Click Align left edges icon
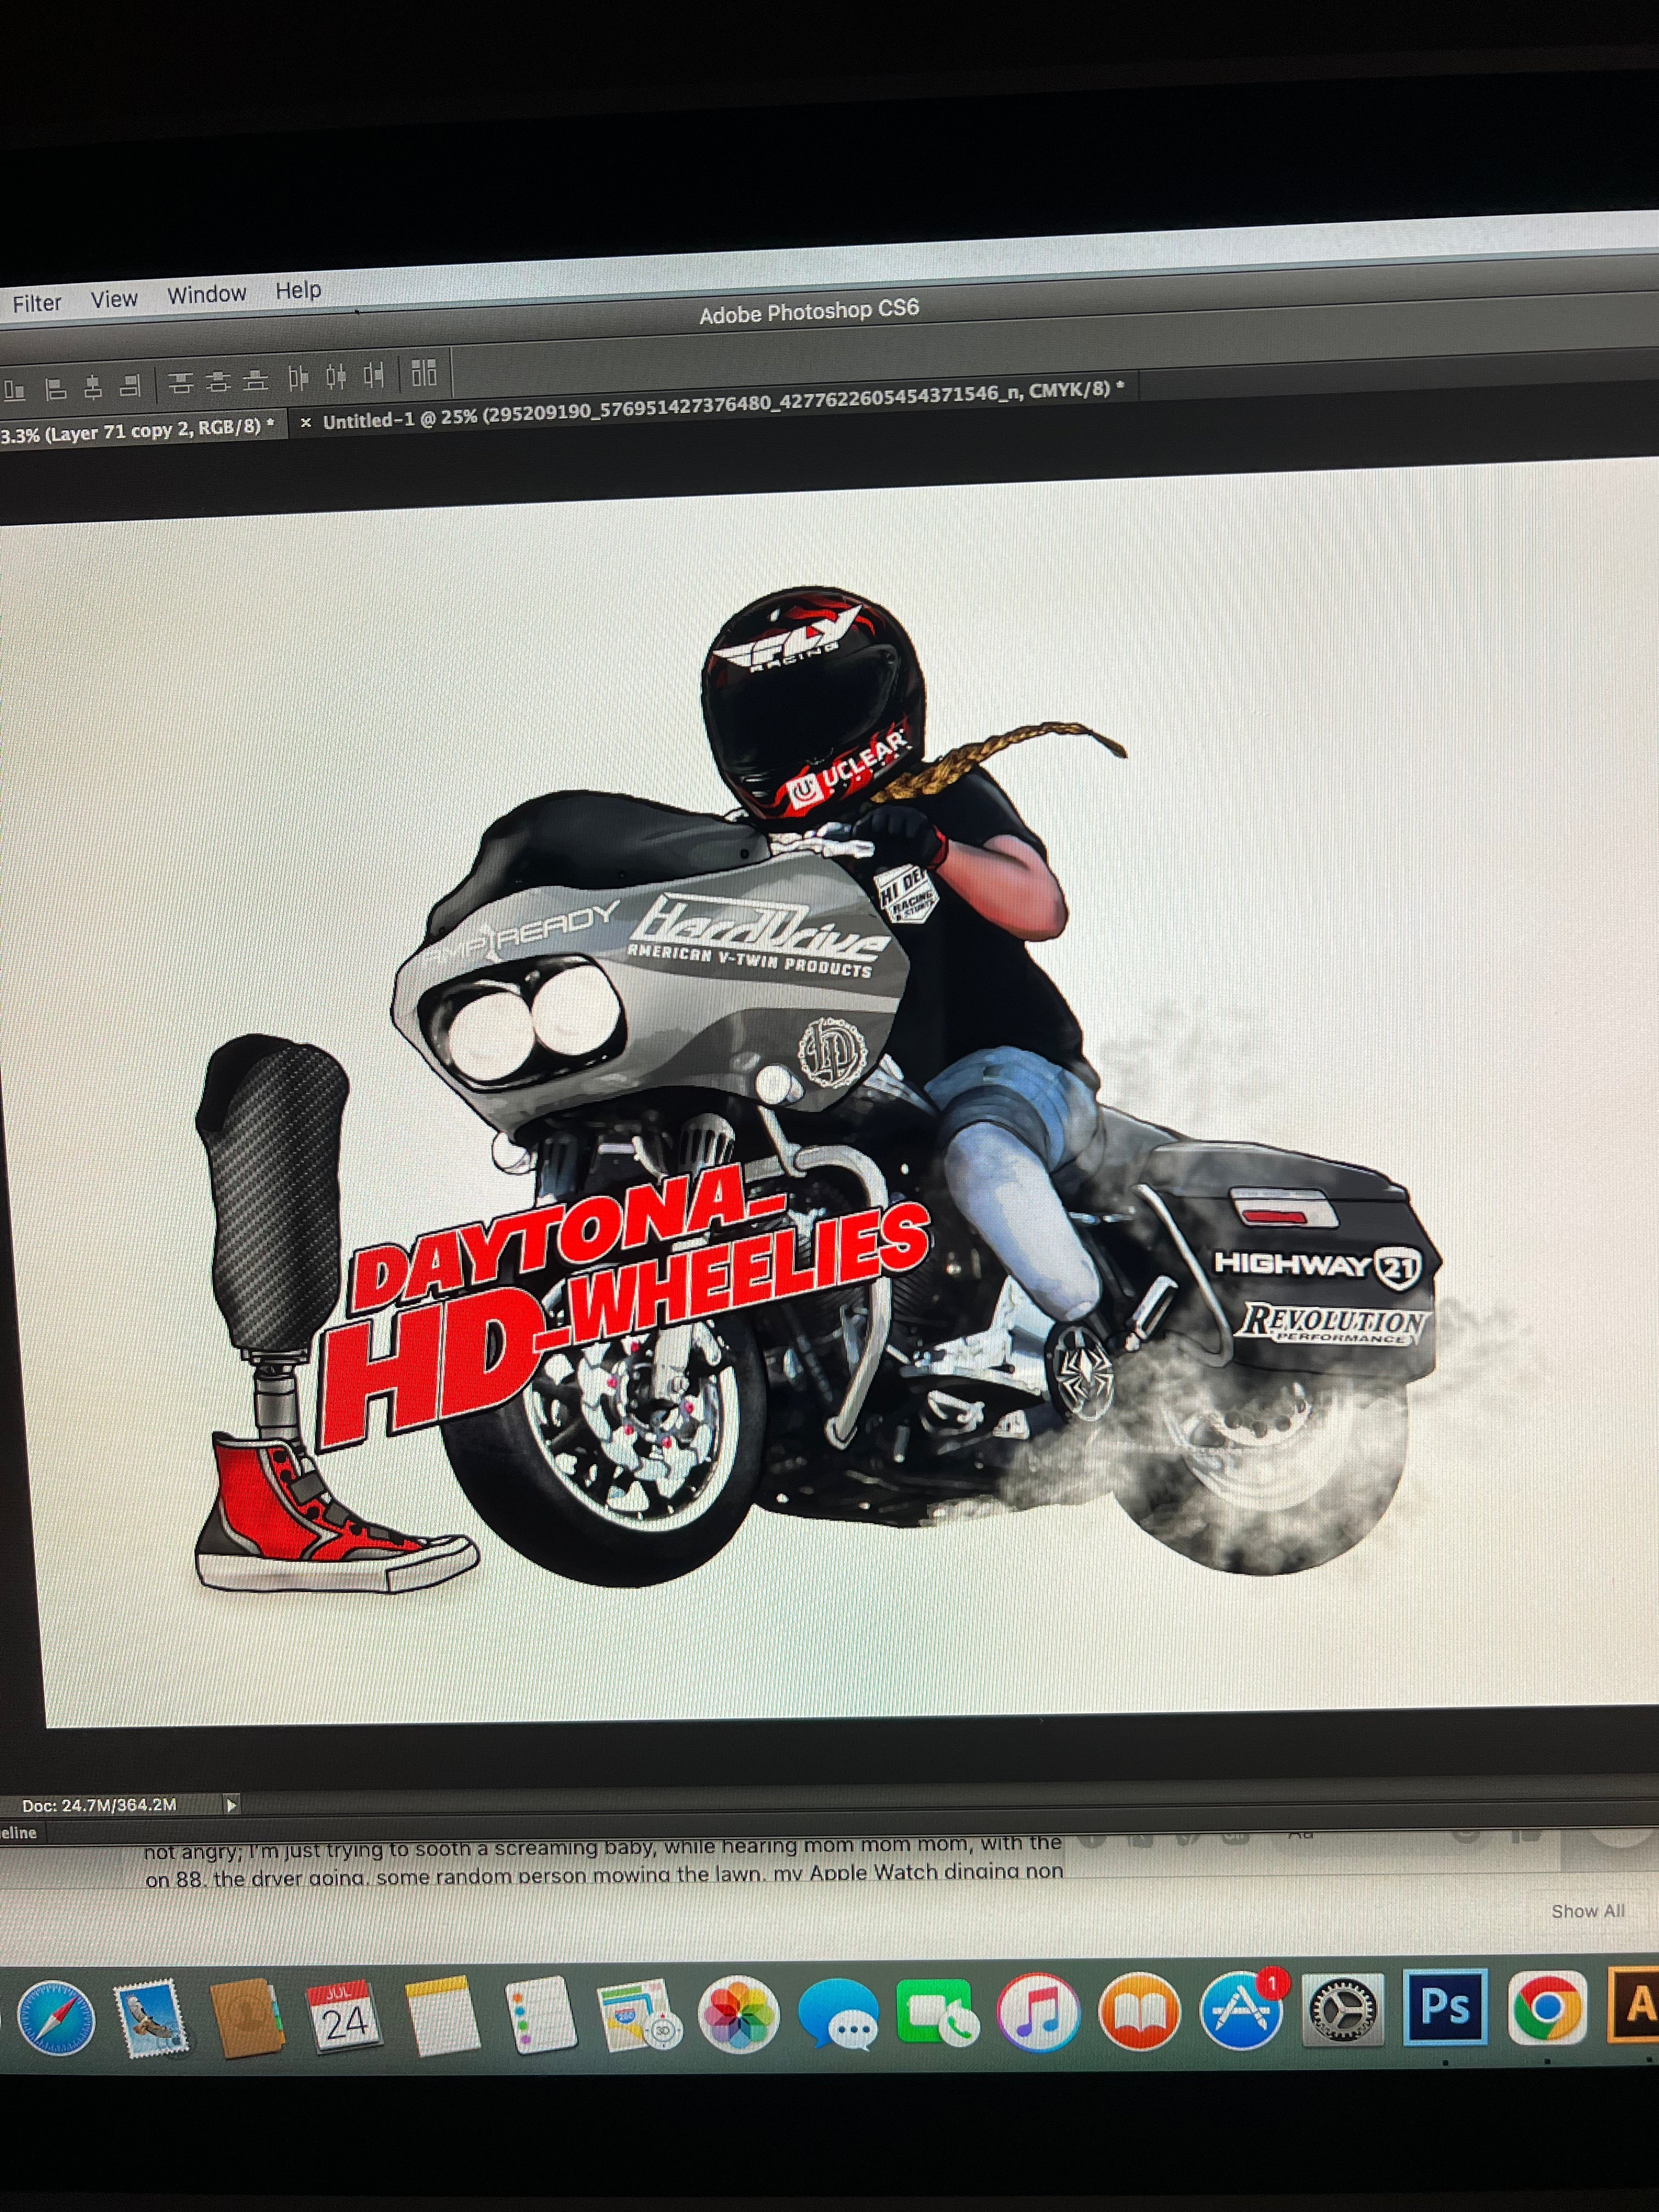 click(57, 388)
